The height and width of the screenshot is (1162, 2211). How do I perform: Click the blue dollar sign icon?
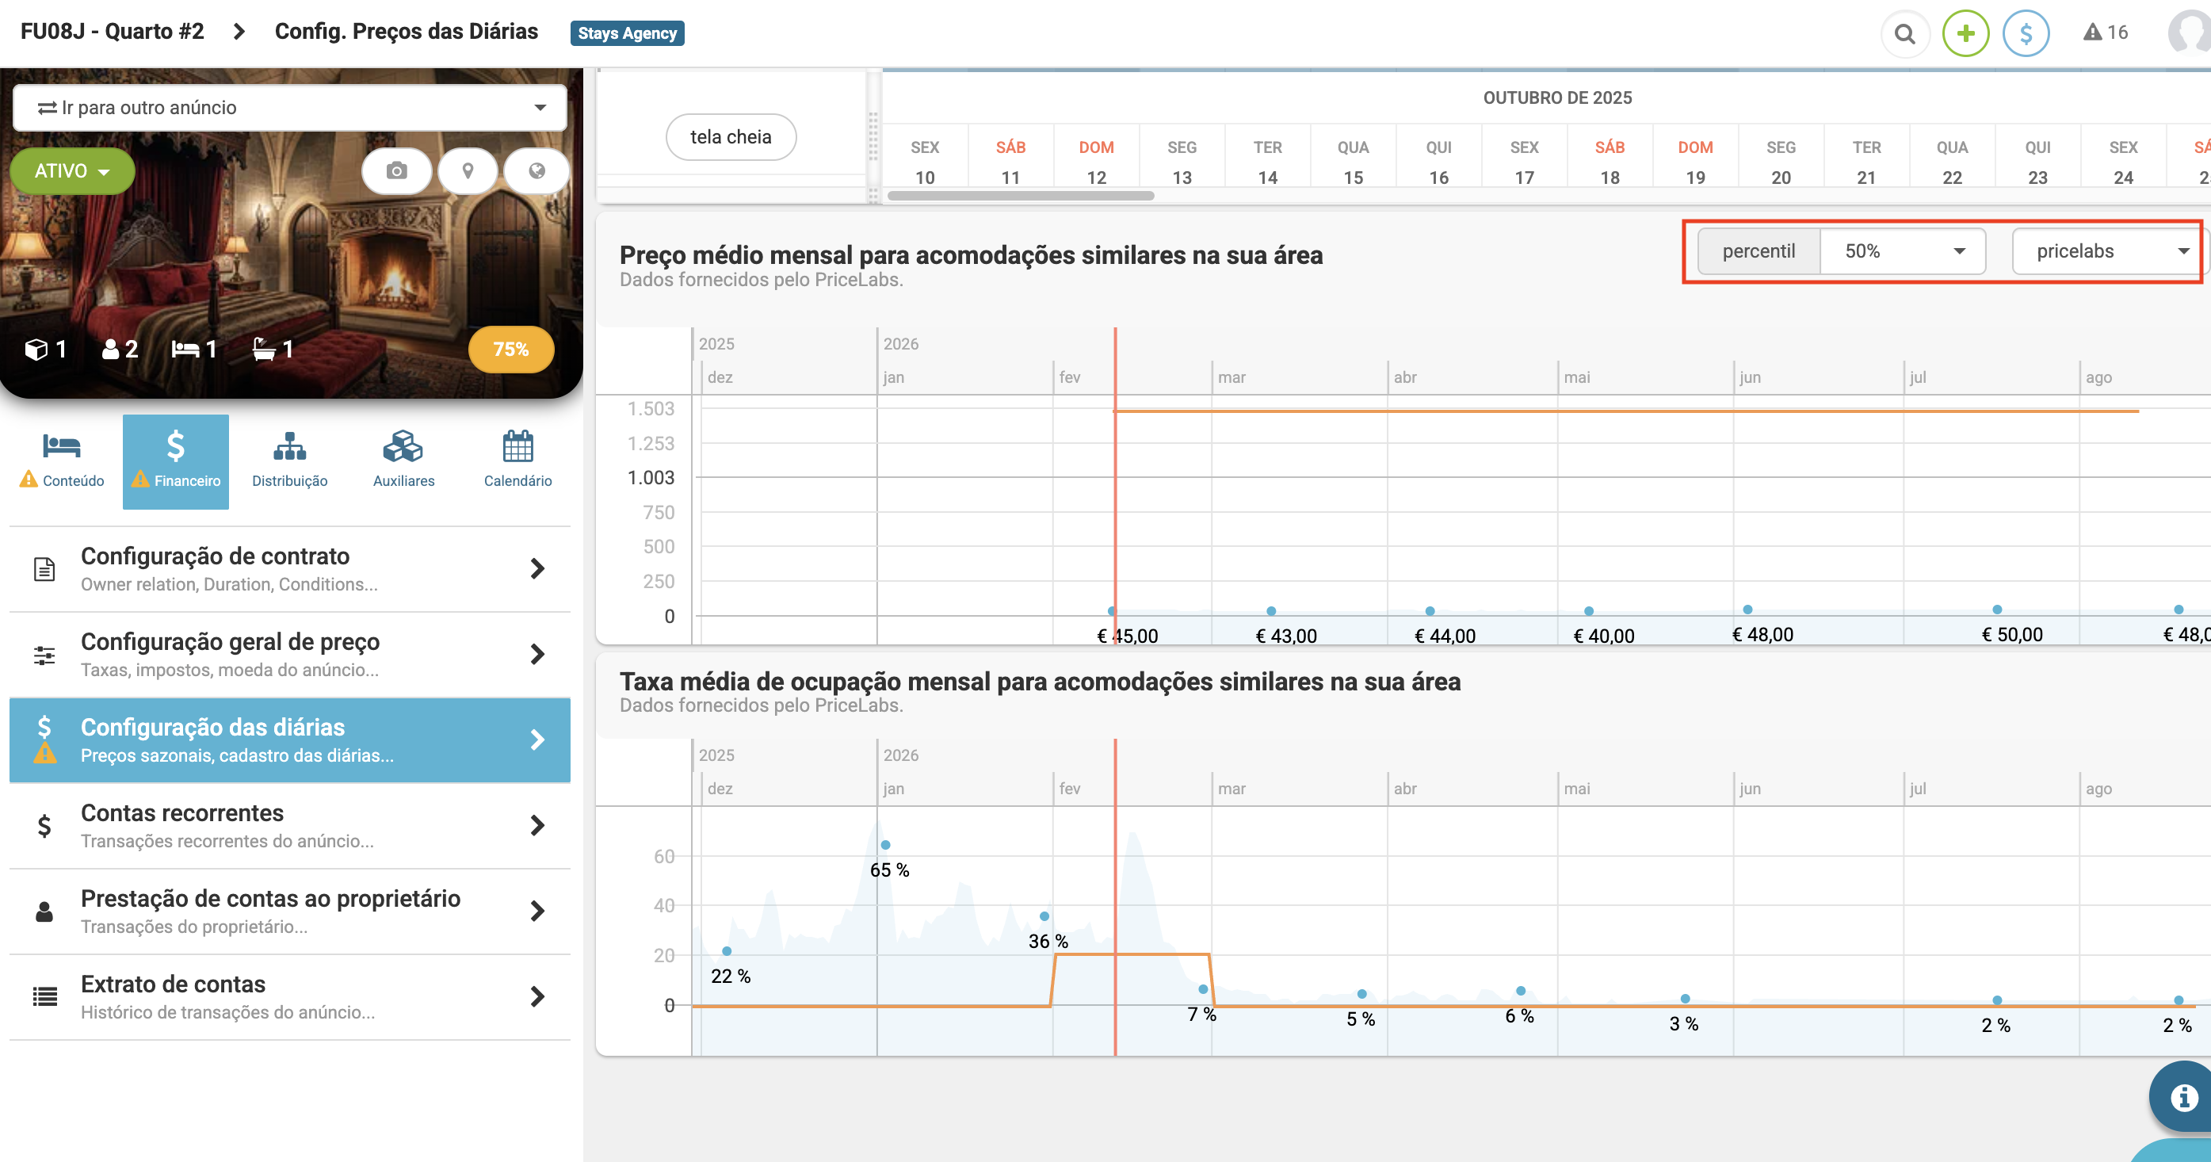pyautogui.click(x=2026, y=33)
